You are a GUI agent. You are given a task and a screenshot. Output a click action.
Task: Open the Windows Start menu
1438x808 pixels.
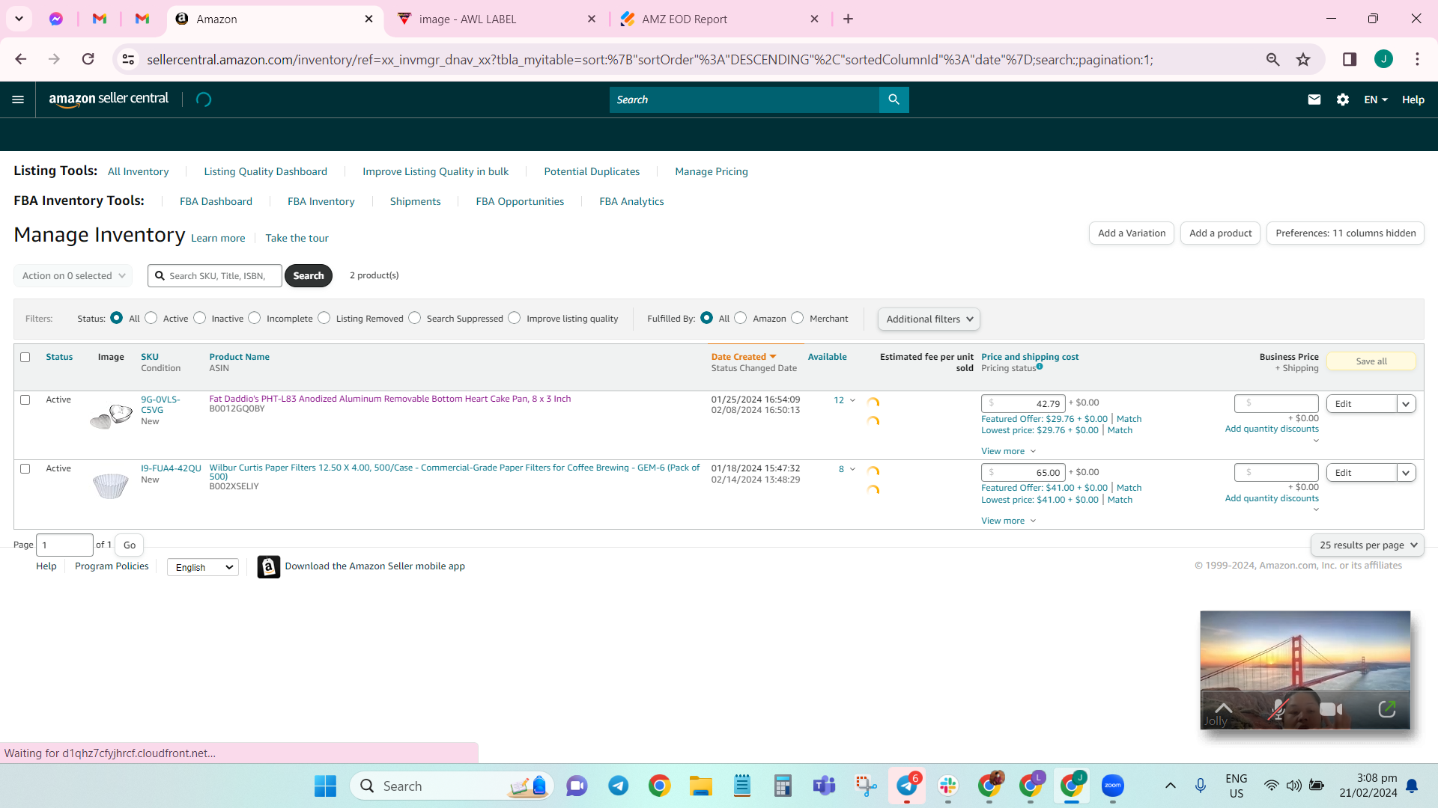pos(325,786)
